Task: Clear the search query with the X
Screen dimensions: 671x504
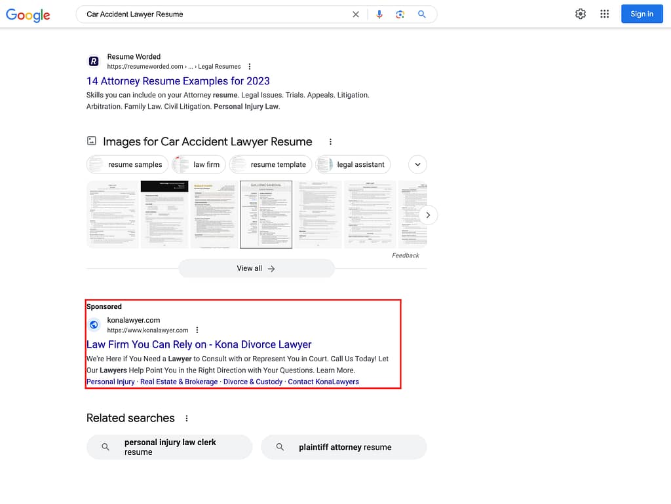Action: coord(356,14)
